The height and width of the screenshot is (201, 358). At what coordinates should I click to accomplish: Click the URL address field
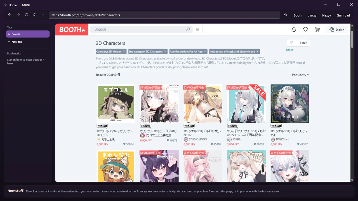pyautogui.click(x=164, y=15)
